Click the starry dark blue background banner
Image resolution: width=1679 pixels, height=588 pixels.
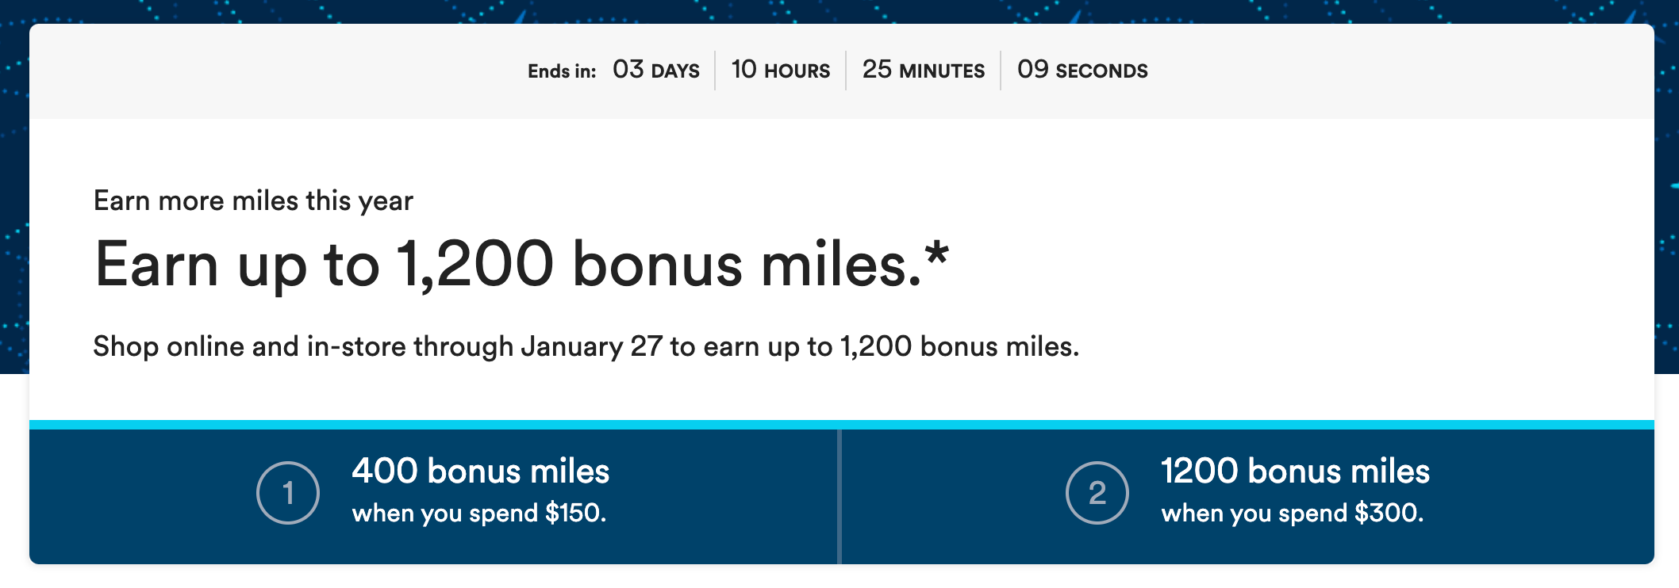click(839, 10)
